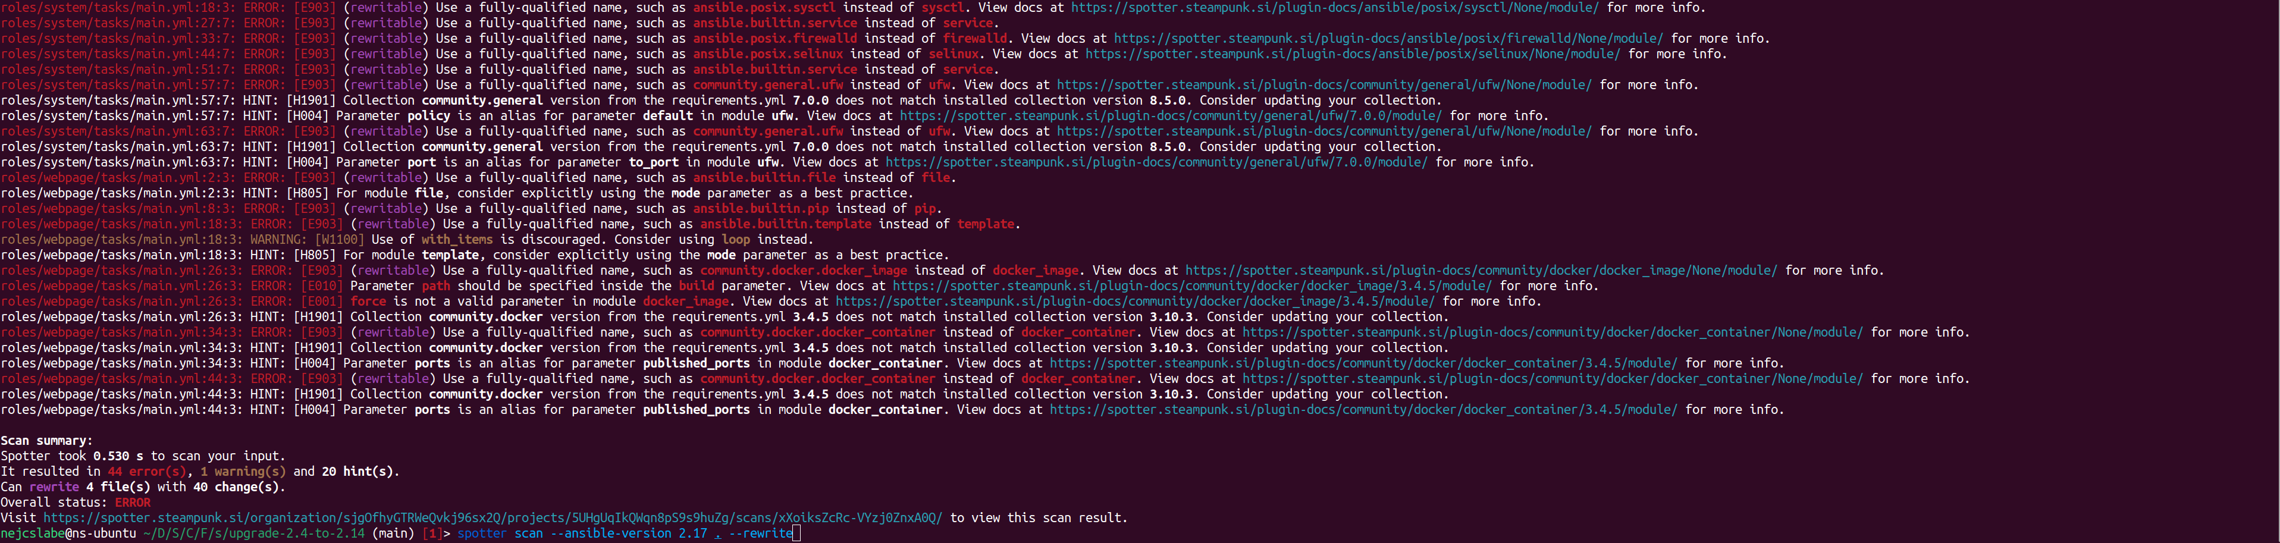This screenshot has height=543, width=2280.
Task: Open ufw 7.0.0 docs link in to_port alias hint
Action: click(x=1156, y=163)
